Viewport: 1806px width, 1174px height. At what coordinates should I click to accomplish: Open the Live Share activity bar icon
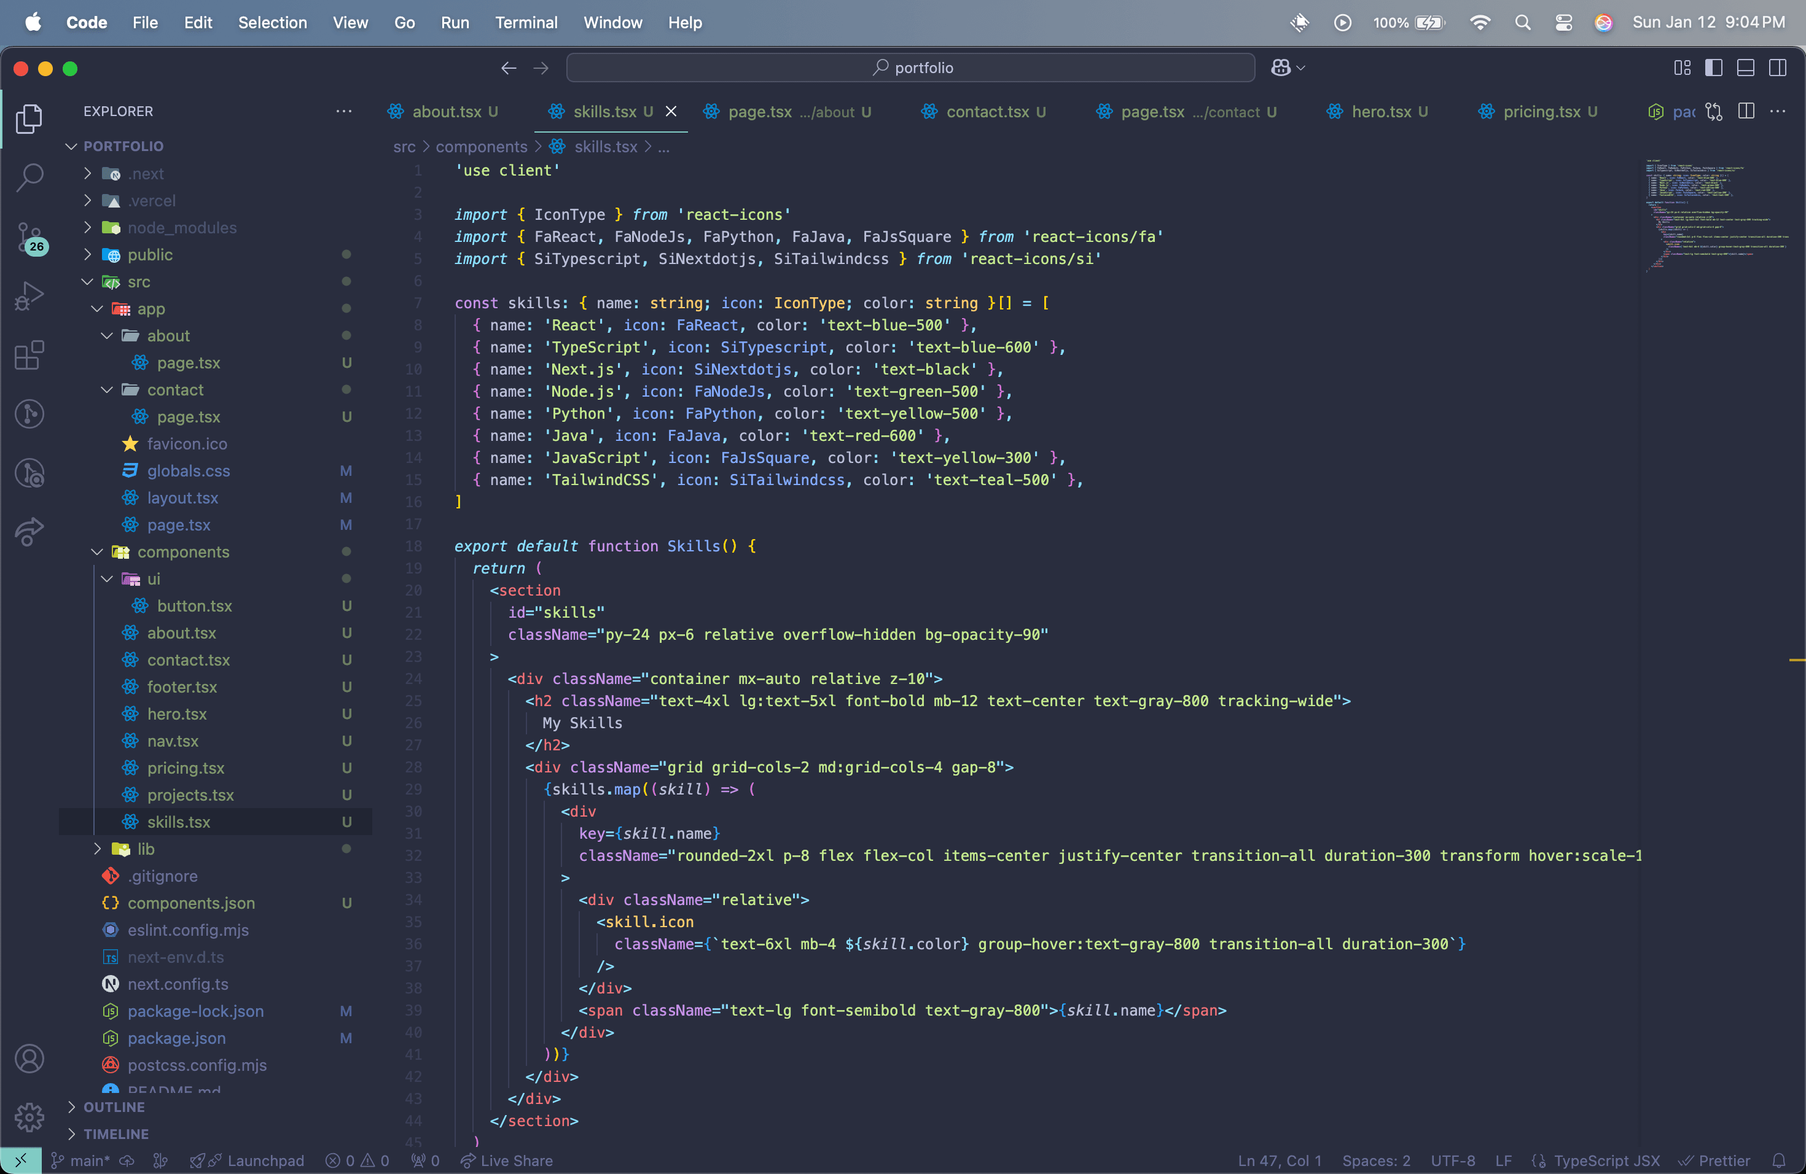(x=29, y=531)
